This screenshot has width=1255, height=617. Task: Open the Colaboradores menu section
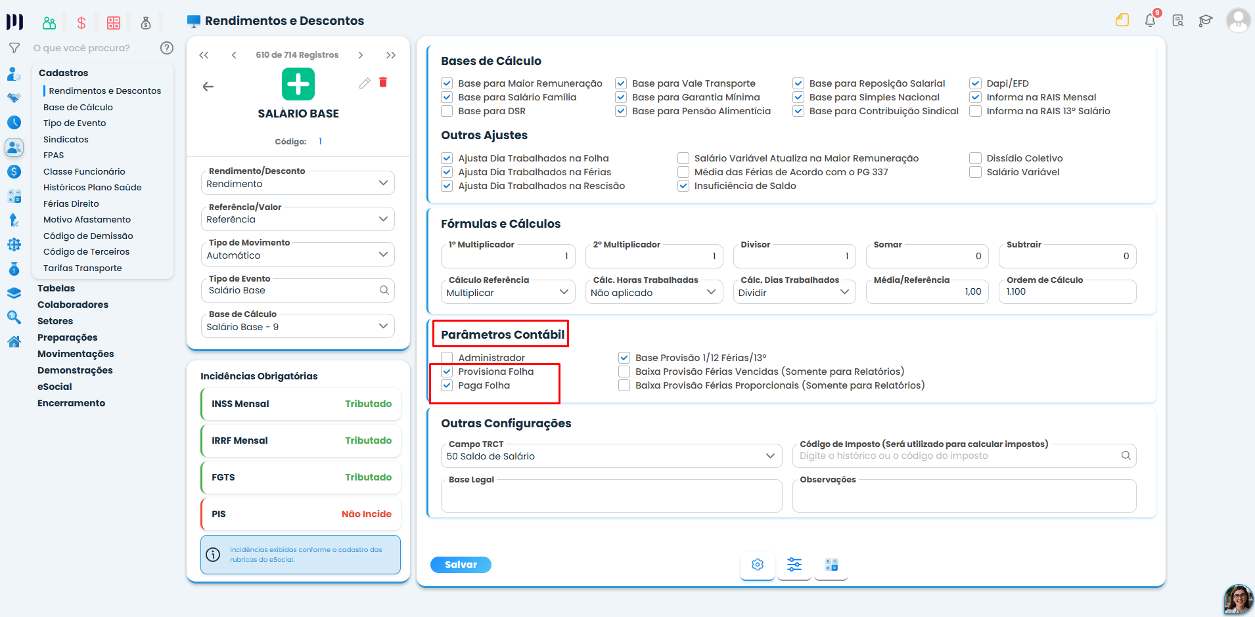(x=73, y=305)
